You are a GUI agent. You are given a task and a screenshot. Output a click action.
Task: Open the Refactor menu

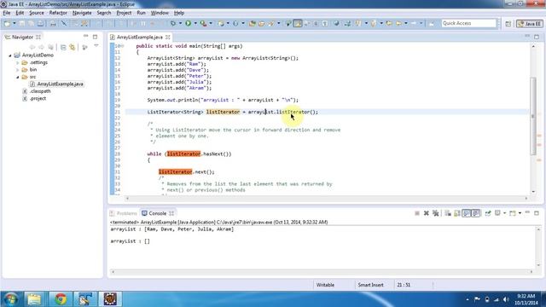point(58,13)
